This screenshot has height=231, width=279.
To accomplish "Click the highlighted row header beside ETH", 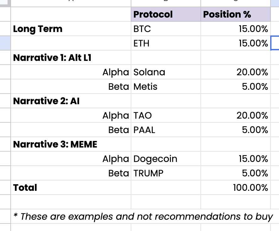I will [x=5, y=43].
